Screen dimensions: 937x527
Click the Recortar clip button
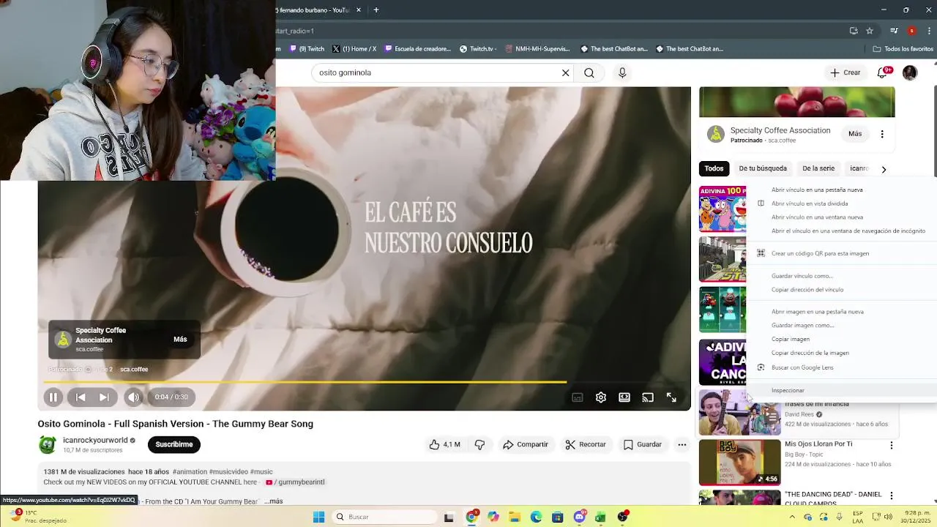click(586, 444)
